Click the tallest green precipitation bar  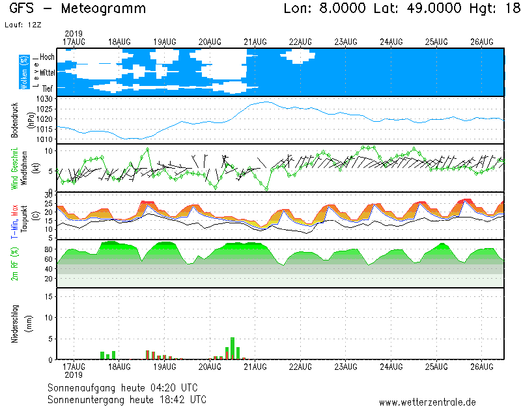click(232, 348)
